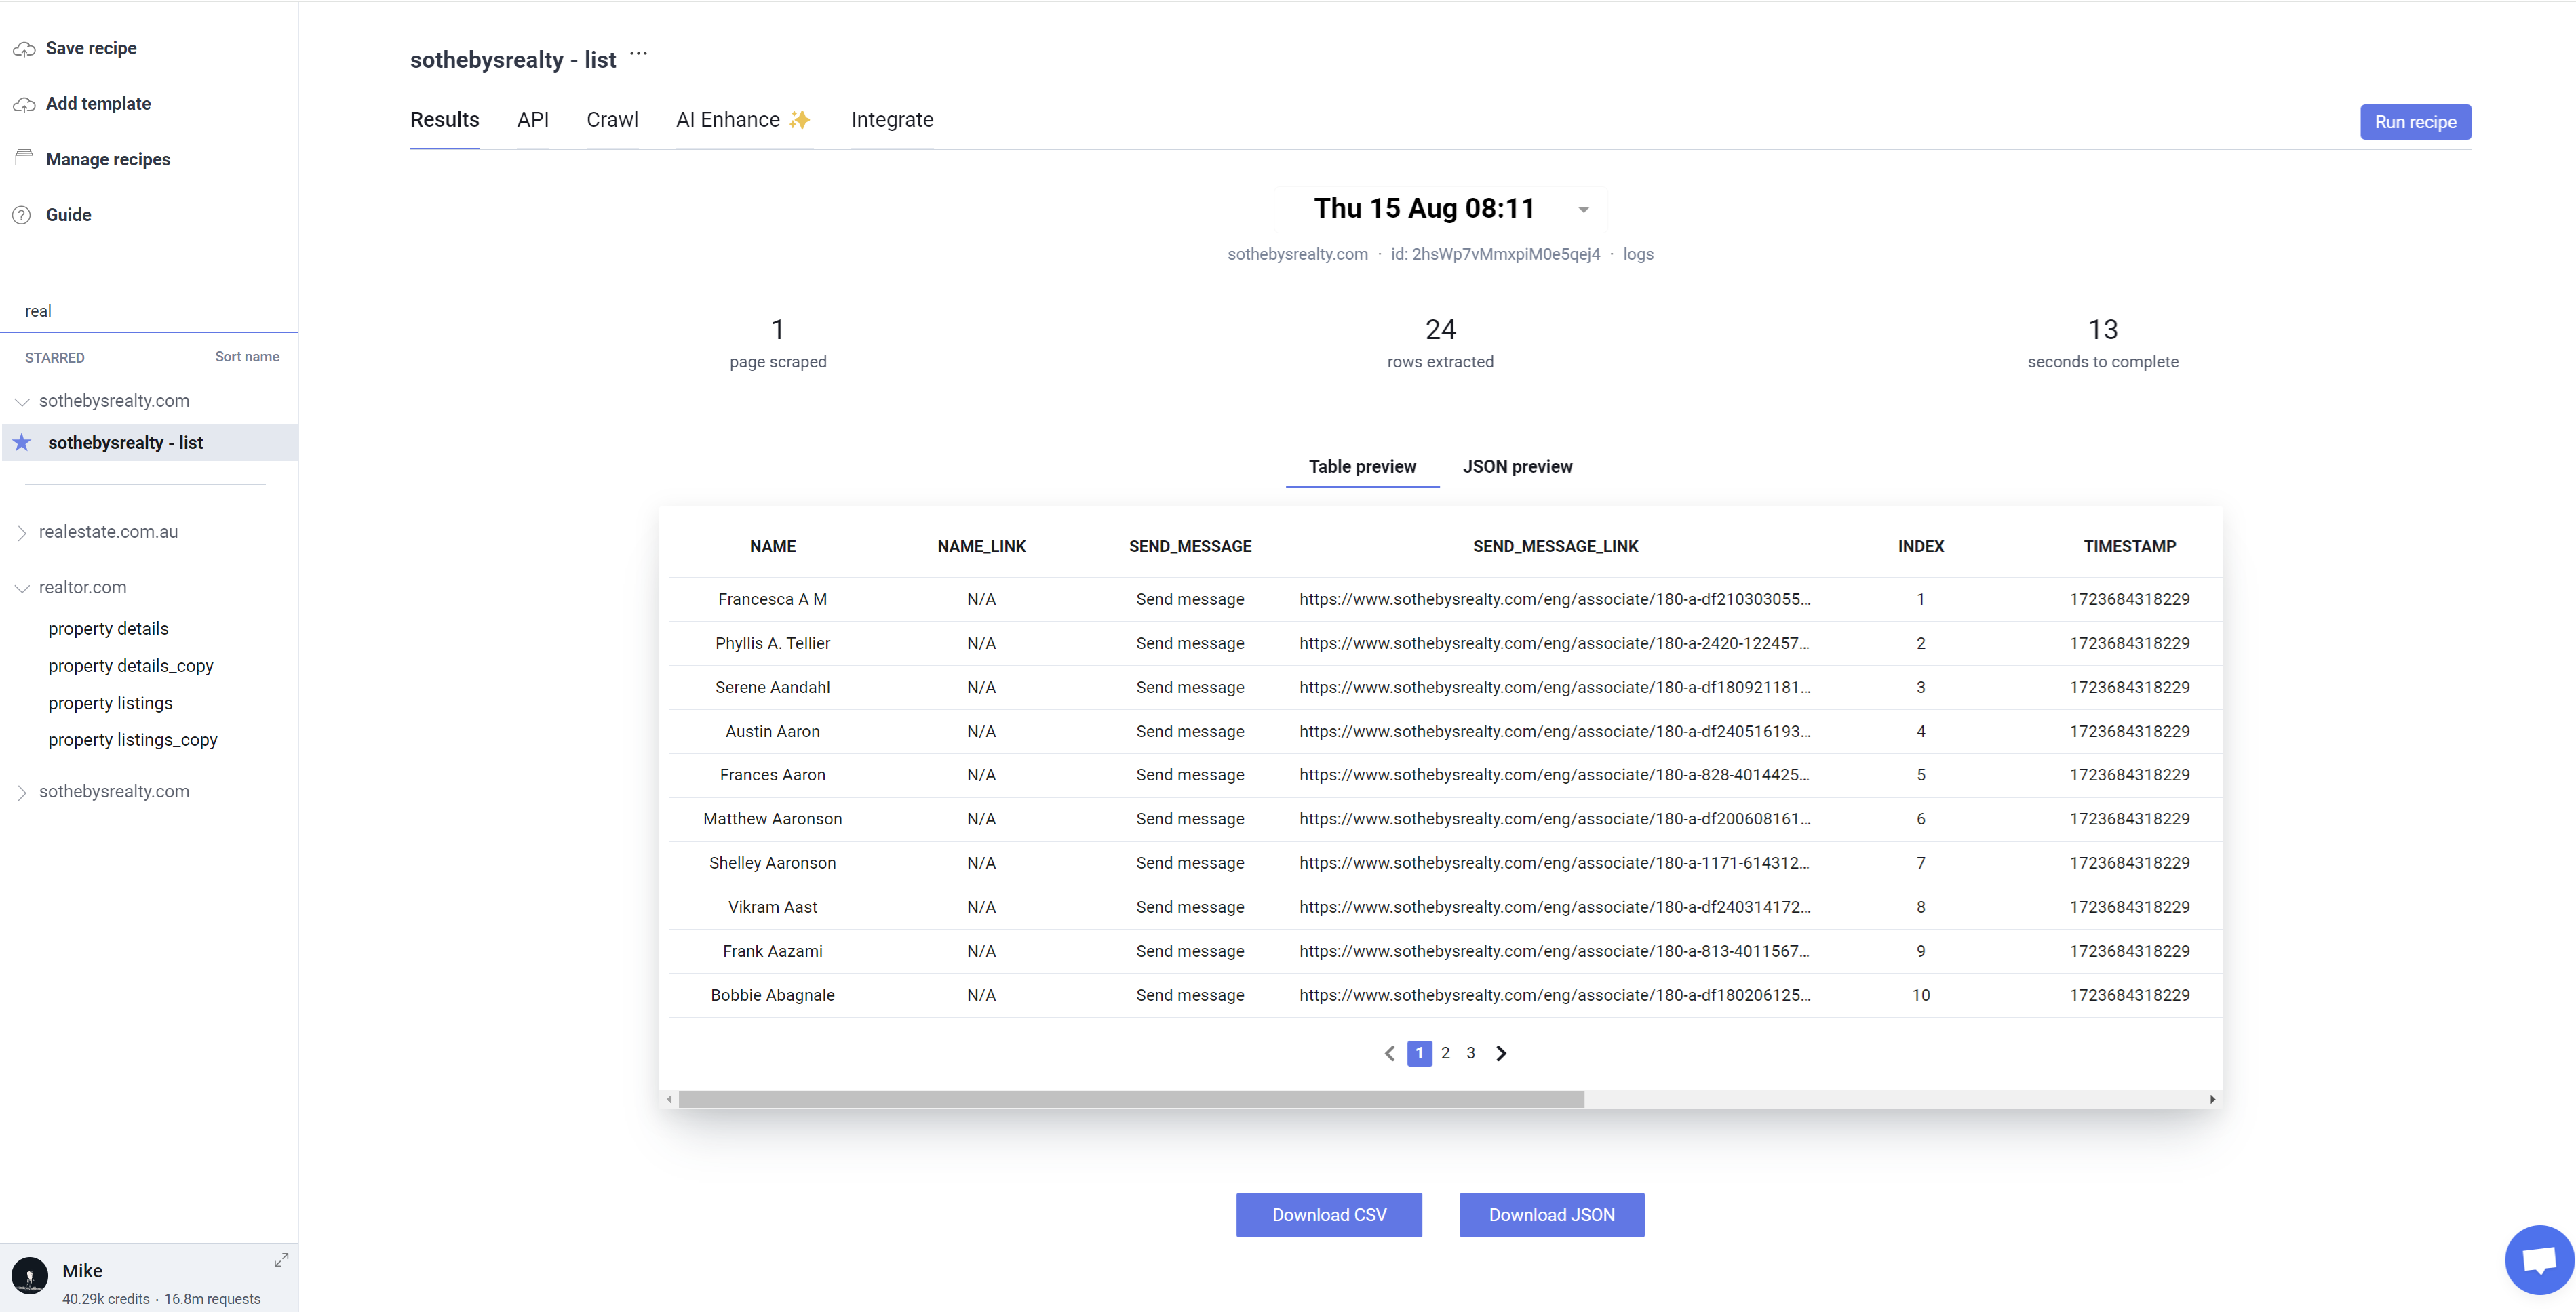
Task: Unstar the sothebysrealty - list recipe
Action: coord(22,442)
